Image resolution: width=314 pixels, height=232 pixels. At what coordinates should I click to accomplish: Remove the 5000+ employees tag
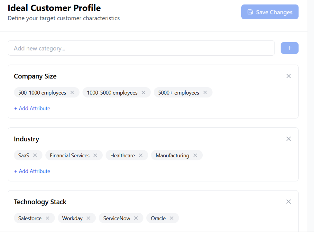point(205,92)
